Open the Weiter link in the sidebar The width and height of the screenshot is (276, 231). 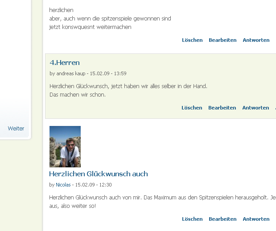click(16, 129)
